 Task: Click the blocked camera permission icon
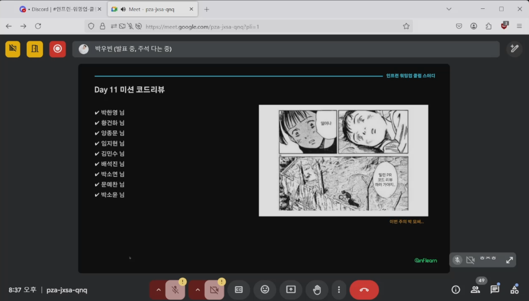pos(122,26)
